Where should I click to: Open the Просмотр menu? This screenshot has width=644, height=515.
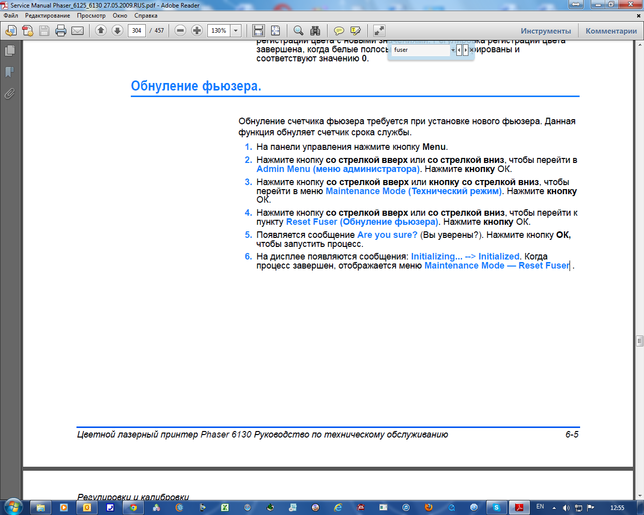click(x=91, y=16)
